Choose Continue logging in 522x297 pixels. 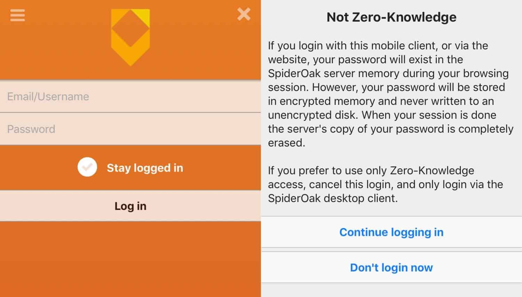click(x=391, y=232)
